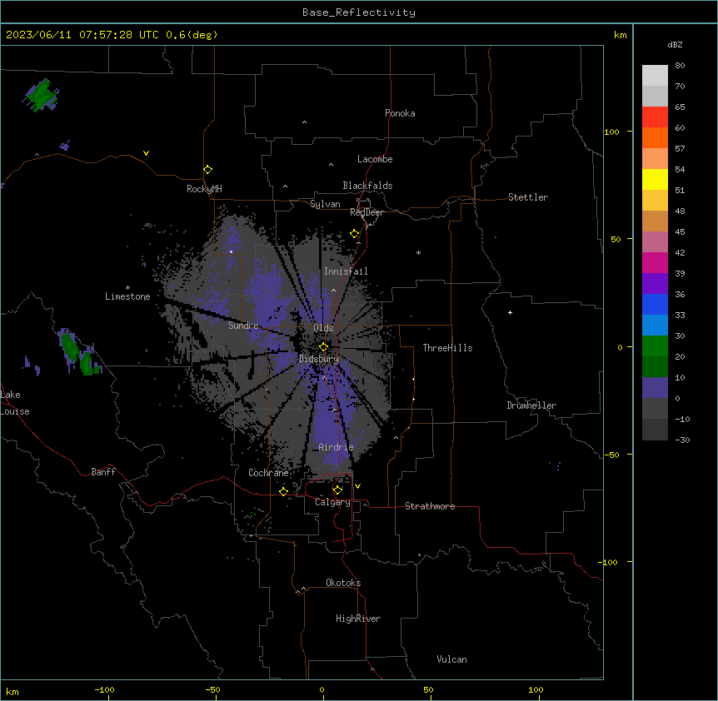Viewport: 718px width, 701px height.
Task: Click the Sundre label
Action: tap(243, 326)
